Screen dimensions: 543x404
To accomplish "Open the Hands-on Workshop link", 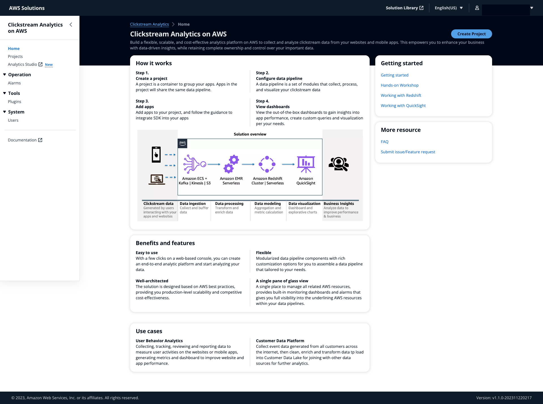I will coord(399,85).
